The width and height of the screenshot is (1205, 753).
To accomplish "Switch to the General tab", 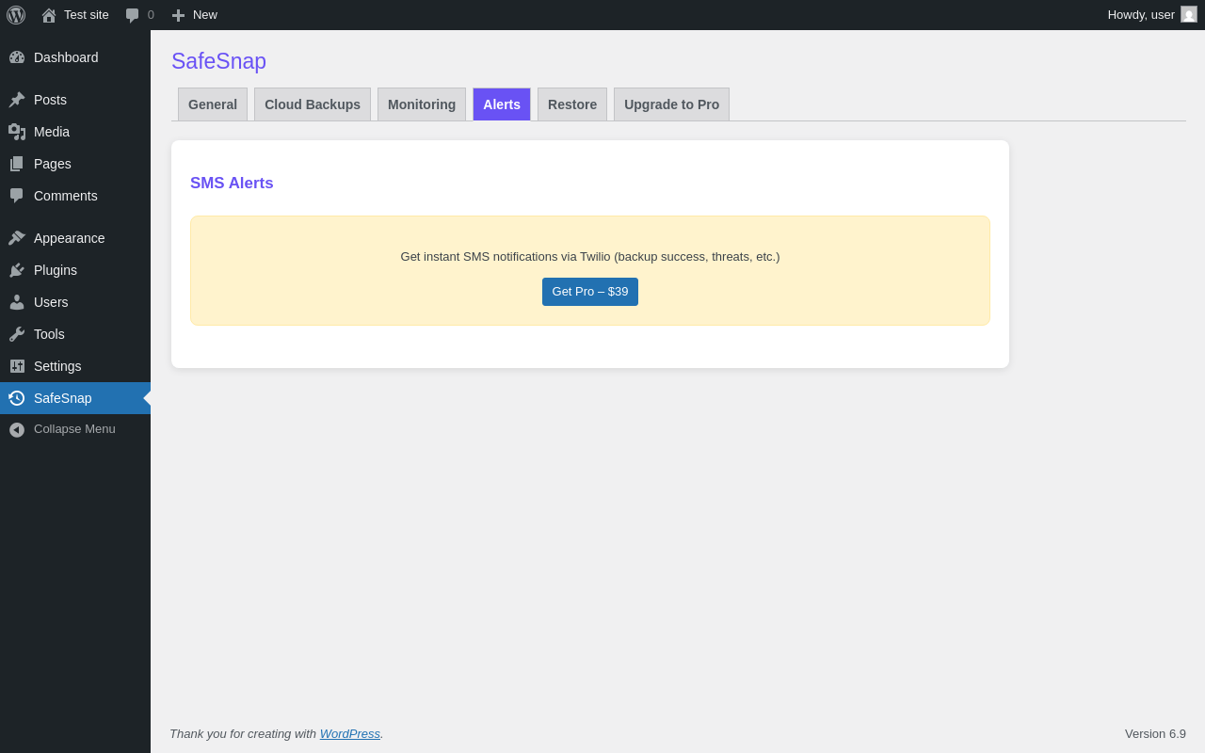I will coord(213,104).
